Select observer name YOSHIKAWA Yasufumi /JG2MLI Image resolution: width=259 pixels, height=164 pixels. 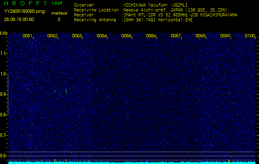156,5
